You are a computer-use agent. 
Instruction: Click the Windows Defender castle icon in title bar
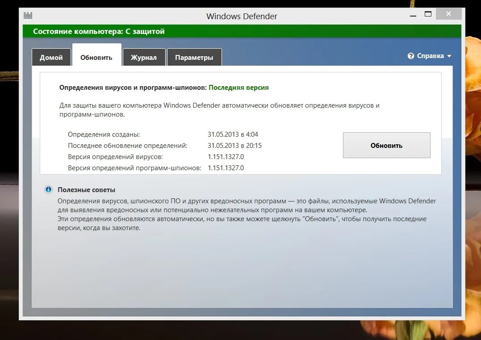coord(28,15)
